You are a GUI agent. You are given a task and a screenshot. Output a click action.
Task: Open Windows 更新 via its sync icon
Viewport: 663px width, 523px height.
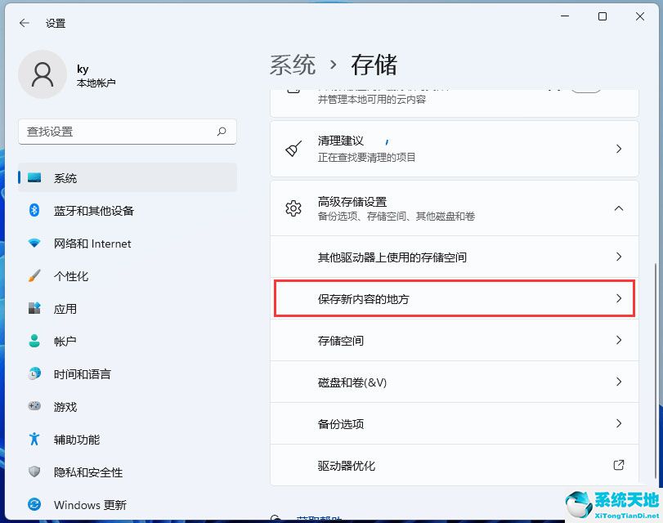pos(34,505)
